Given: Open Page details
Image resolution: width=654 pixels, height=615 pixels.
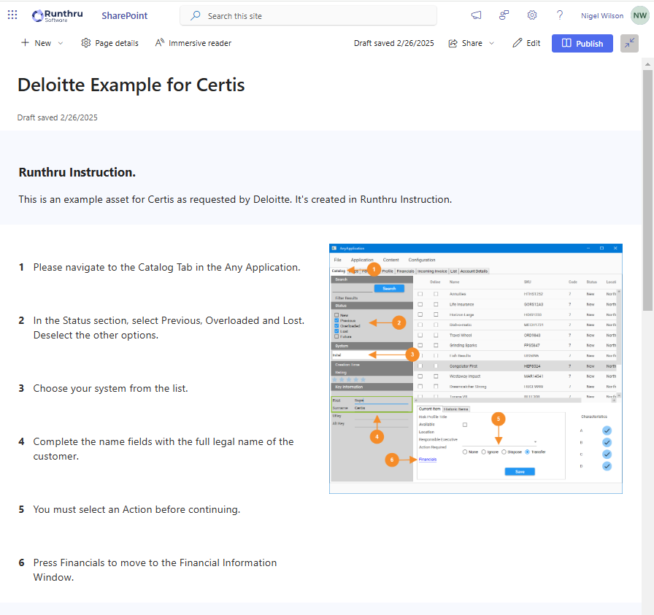Looking at the screenshot, I should (109, 43).
